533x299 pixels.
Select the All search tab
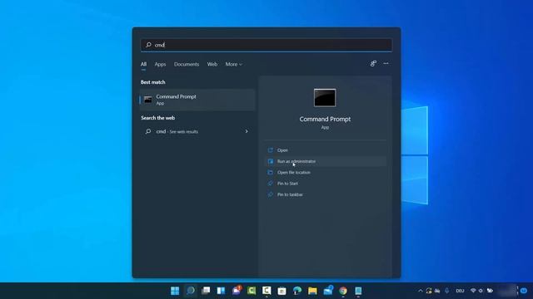point(143,64)
